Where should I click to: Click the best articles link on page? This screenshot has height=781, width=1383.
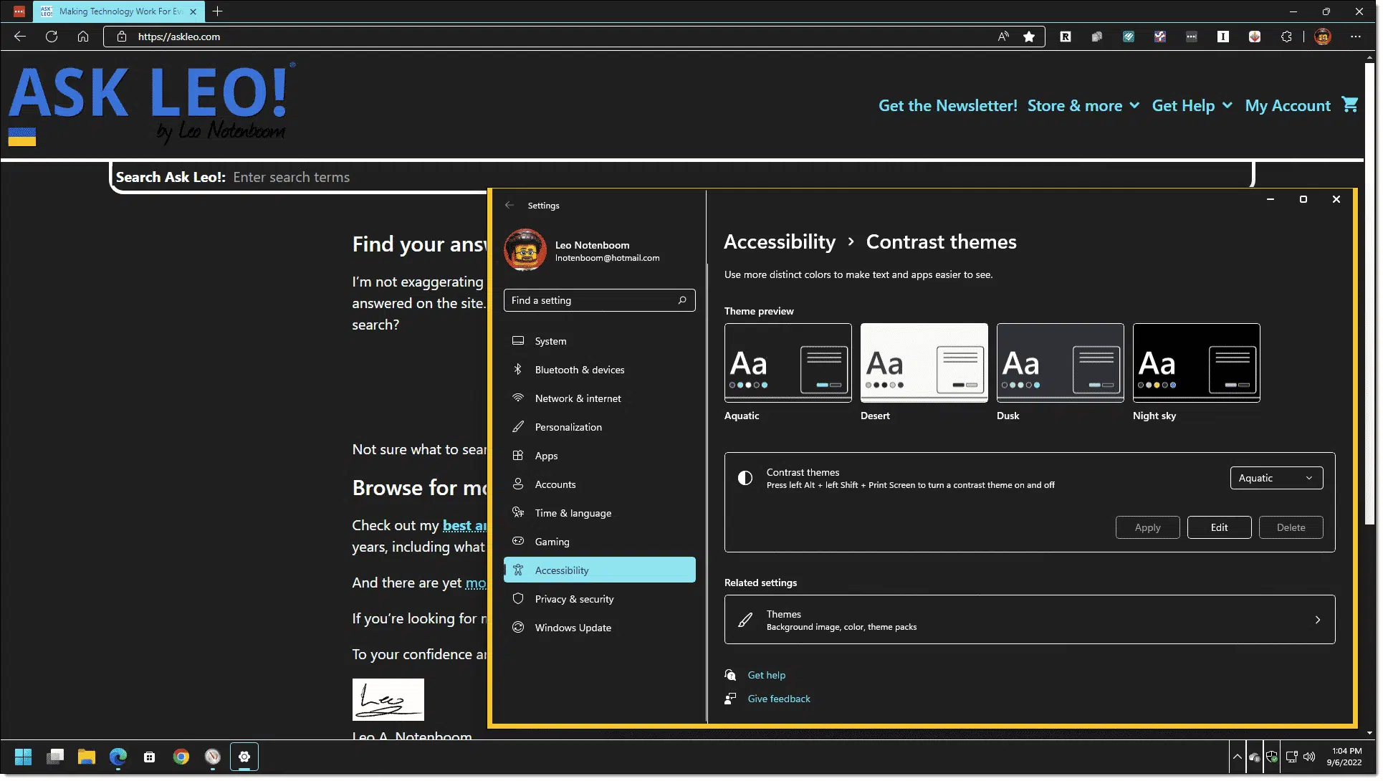click(x=464, y=525)
